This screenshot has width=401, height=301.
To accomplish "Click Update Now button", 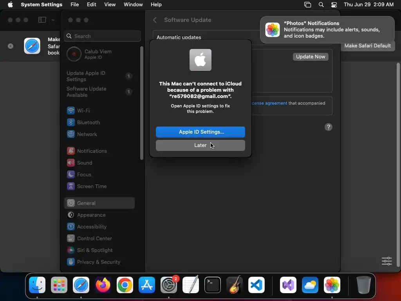I will (x=311, y=56).
